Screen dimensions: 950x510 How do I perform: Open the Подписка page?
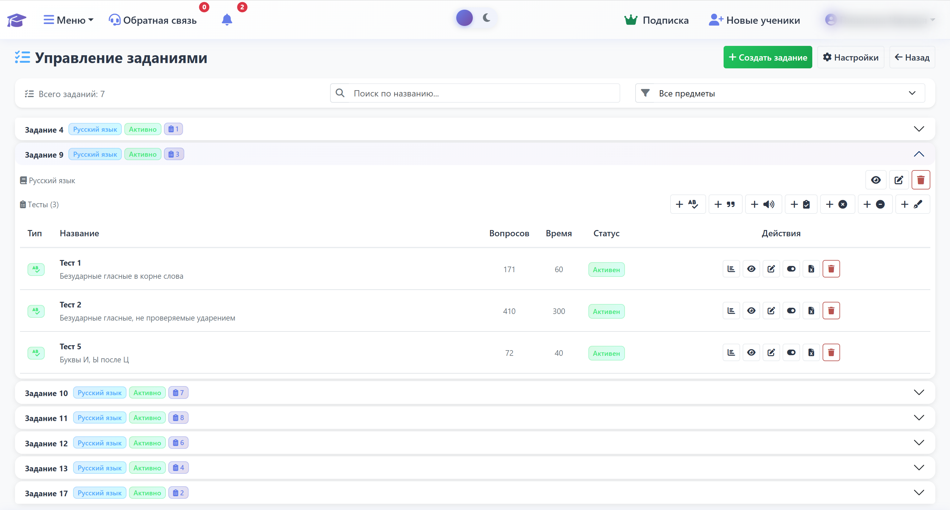pos(656,20)
